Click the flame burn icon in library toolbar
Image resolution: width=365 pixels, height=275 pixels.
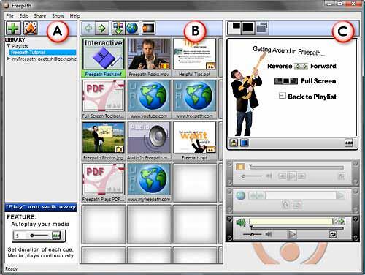pos(31,29)
